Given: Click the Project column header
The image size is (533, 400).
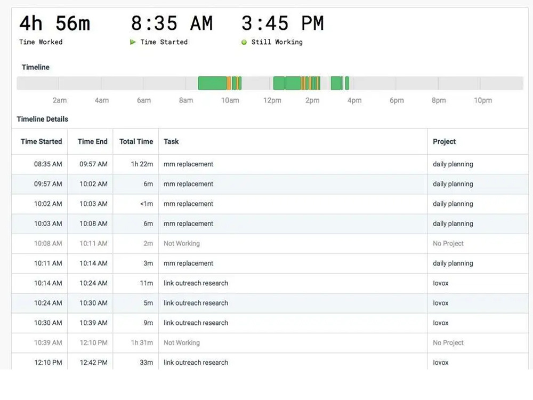Looking at the screenshot, I should [x=444, y=141].
